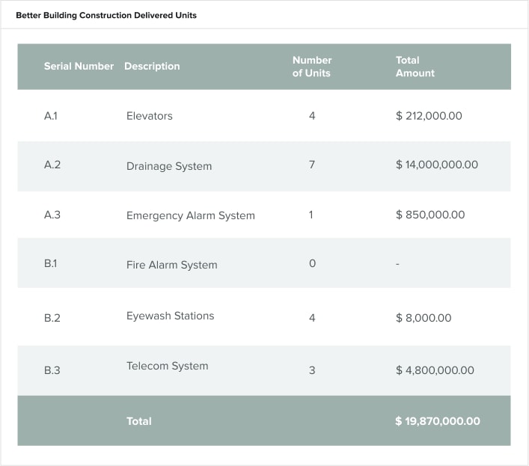Image resolution: width=529 pixels, height=466 pixels.
Task: Select serial number cell A.2
Action: click(52, 165)
